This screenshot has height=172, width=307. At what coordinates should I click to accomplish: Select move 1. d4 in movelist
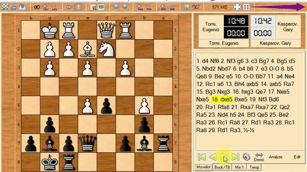coord(202,61)
